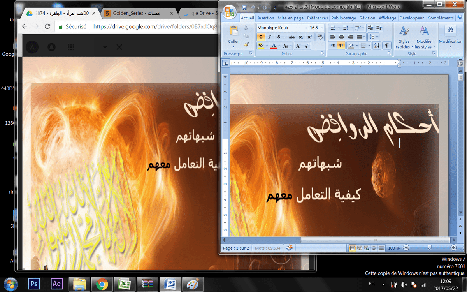Open the Customize Quick Access Toolbar dropdown

pos(276,8)
